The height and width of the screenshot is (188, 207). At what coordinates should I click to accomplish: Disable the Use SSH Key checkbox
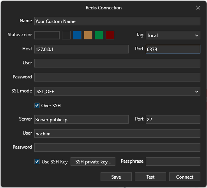[37, 161]
